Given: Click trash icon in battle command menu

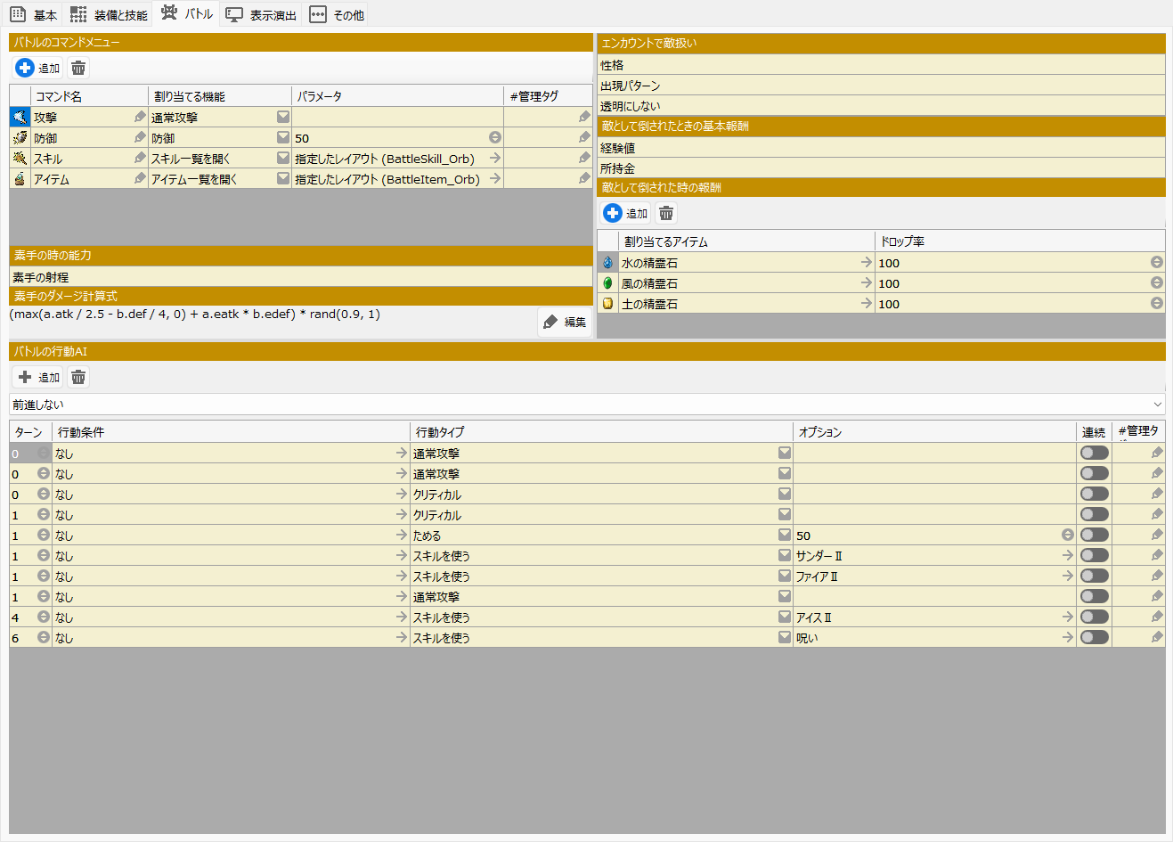Looking at the screenshot, I should click(78, 68).
